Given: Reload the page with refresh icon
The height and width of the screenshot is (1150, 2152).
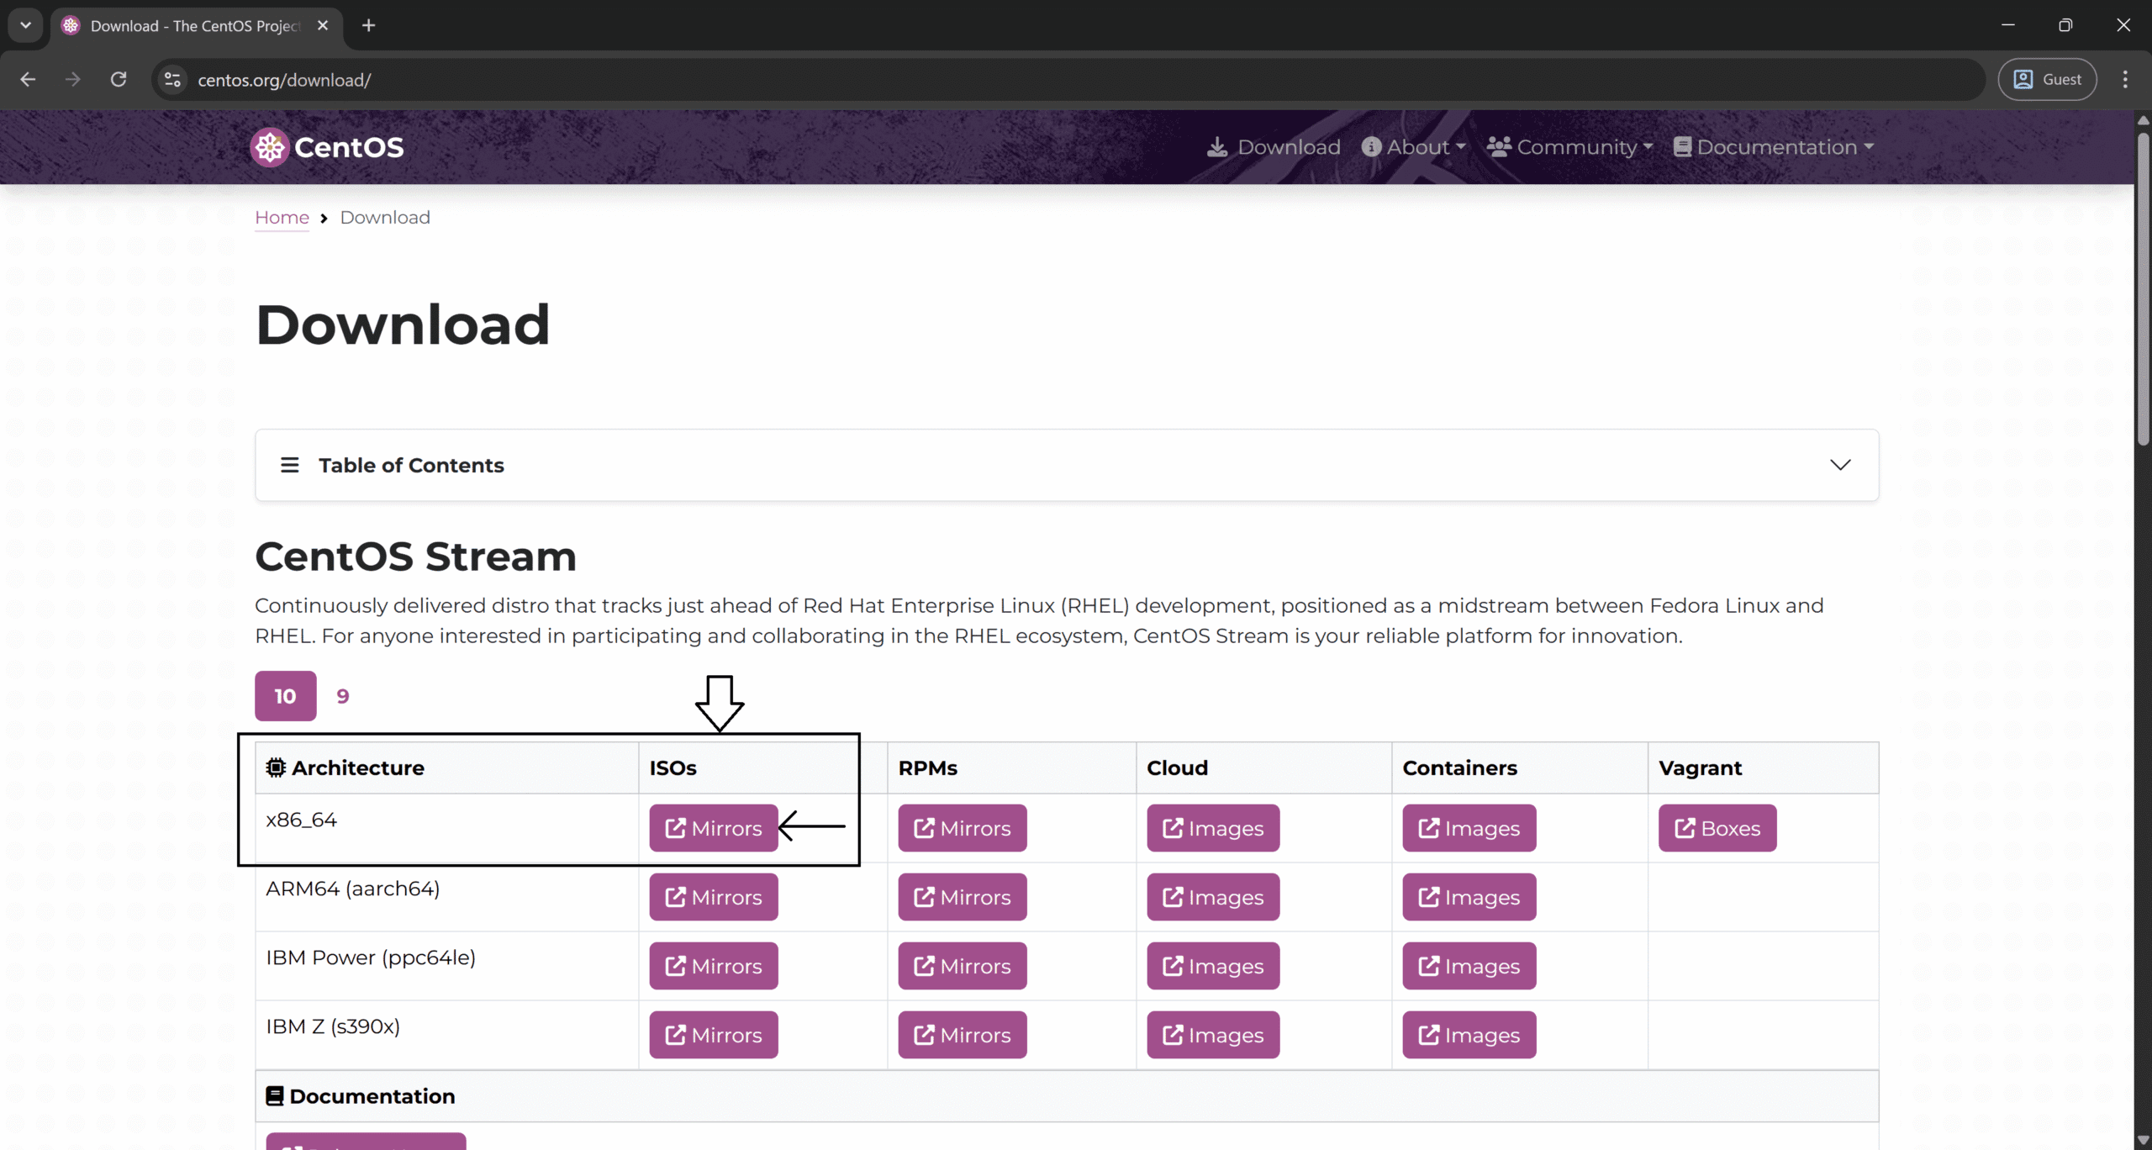Looking at the screenshot, I should 119,79.
